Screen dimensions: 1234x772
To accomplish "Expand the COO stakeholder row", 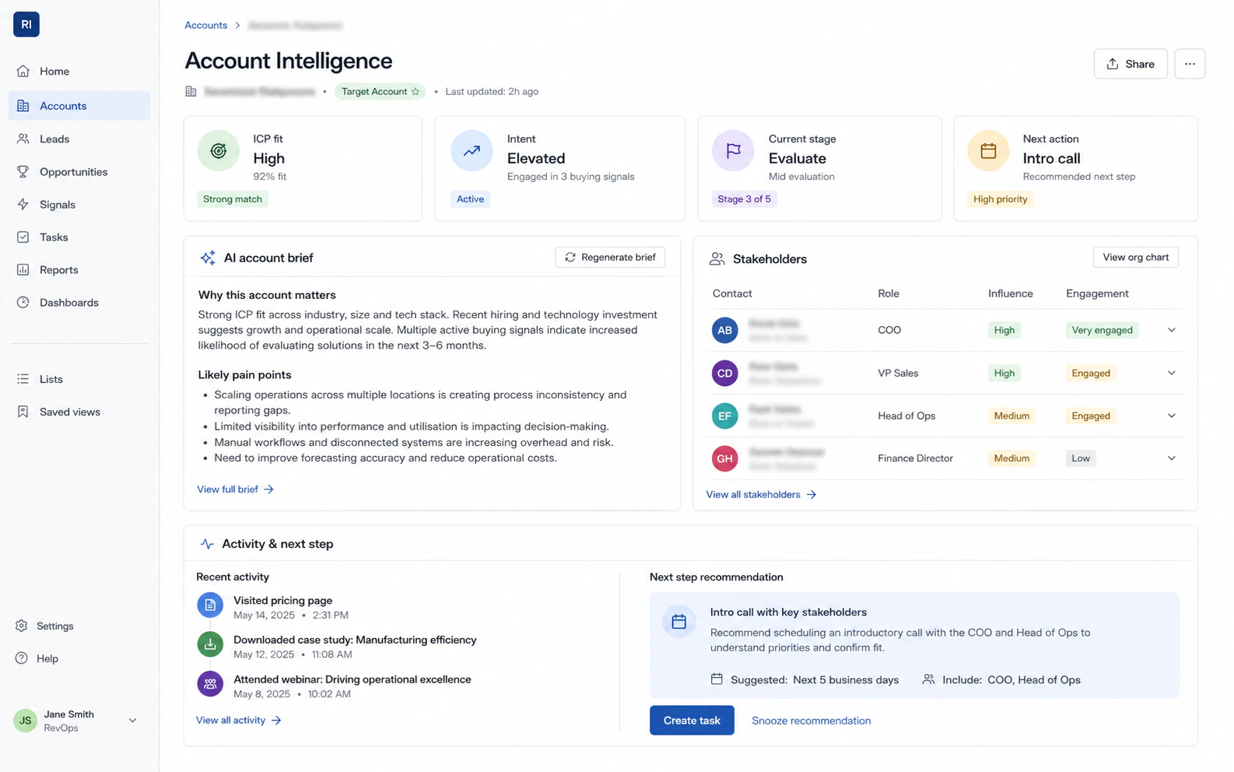I will (x=1171, y=330).
